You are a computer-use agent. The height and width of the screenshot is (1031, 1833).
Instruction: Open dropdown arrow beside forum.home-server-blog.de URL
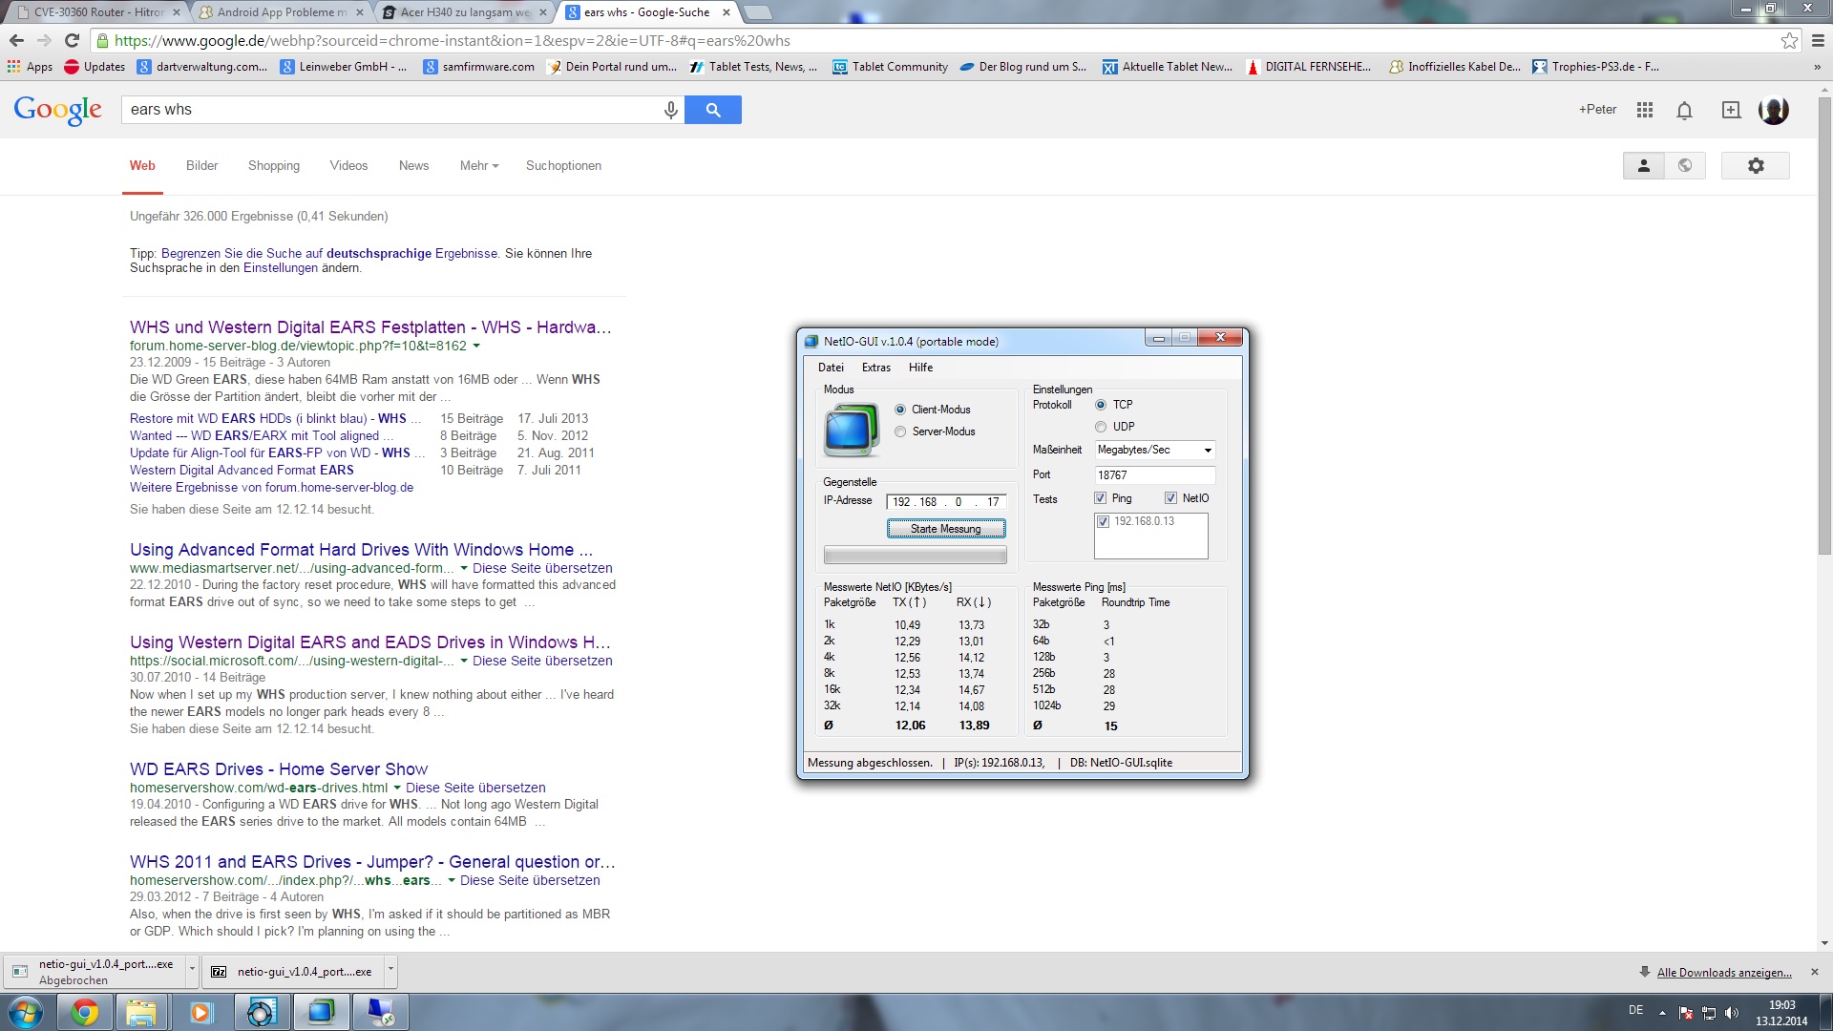click(x=476, y=346)
